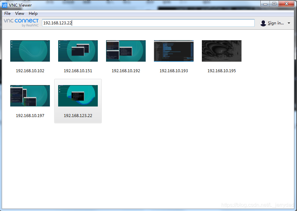The image size is (297, 211).
Task: Select the 192.168.10.193 connection thumbnail
Action: (x=174, y=51)
